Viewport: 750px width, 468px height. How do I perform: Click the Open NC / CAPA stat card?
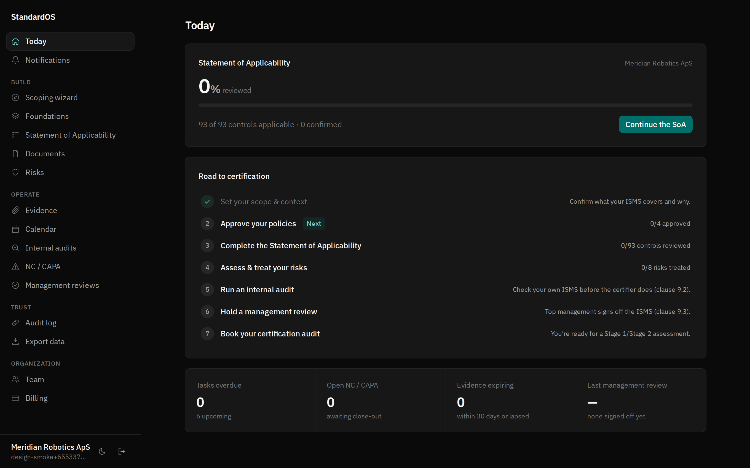point(380,400)
